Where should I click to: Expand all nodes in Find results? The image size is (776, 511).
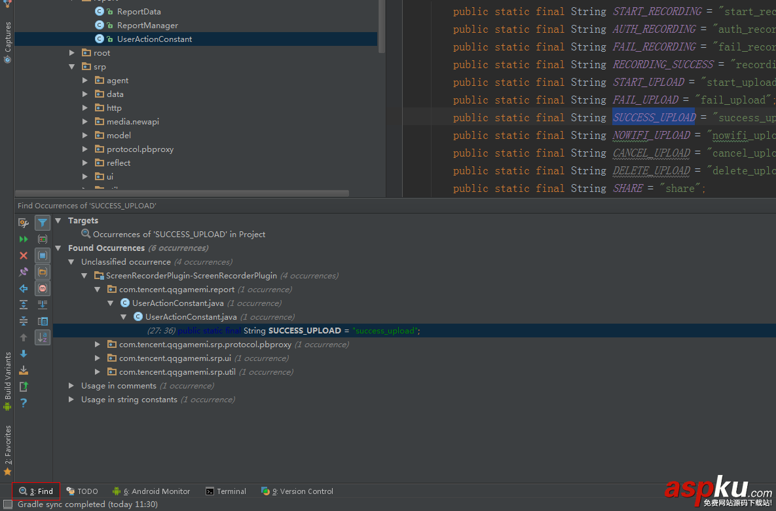coord(24,305)
